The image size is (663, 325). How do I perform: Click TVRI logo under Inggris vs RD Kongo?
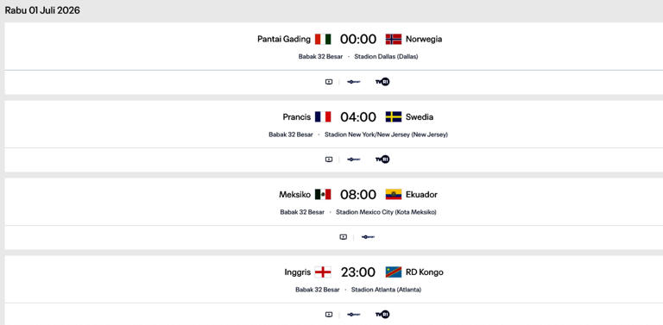click(x=382, y=315)
